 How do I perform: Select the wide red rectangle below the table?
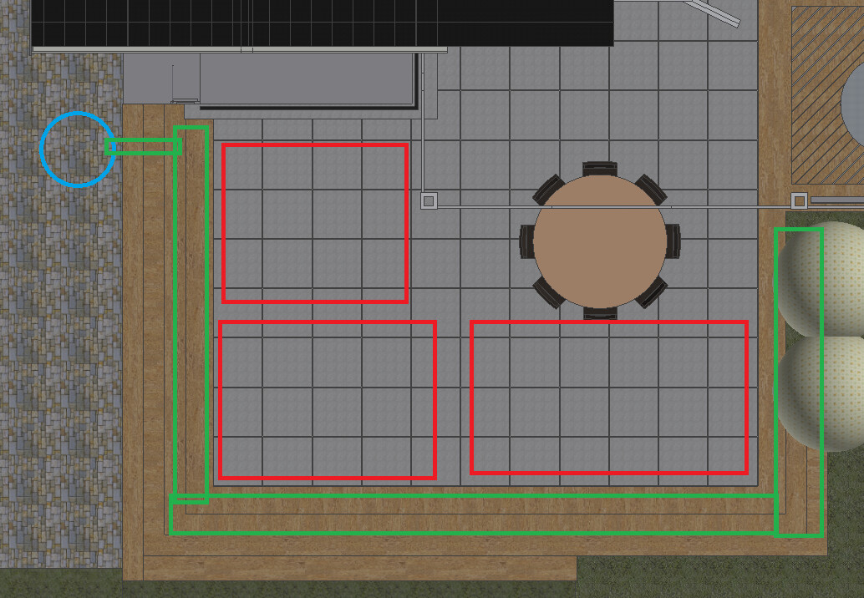point(608,322)
